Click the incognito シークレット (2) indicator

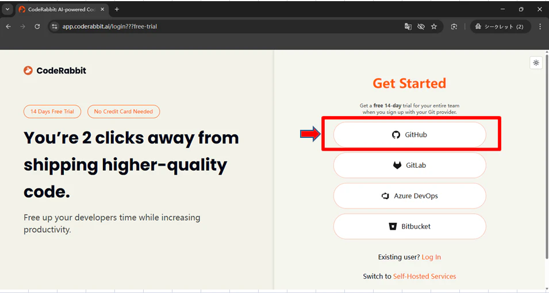499,26
